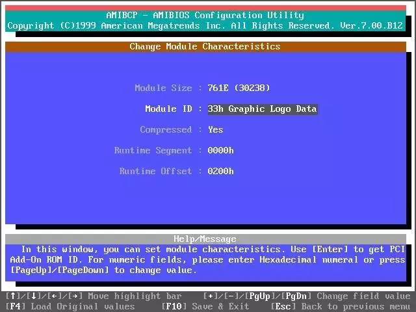Click the Runtime Offset label
The width and height of the screenshot is (416, 312).
click(155, 172)
